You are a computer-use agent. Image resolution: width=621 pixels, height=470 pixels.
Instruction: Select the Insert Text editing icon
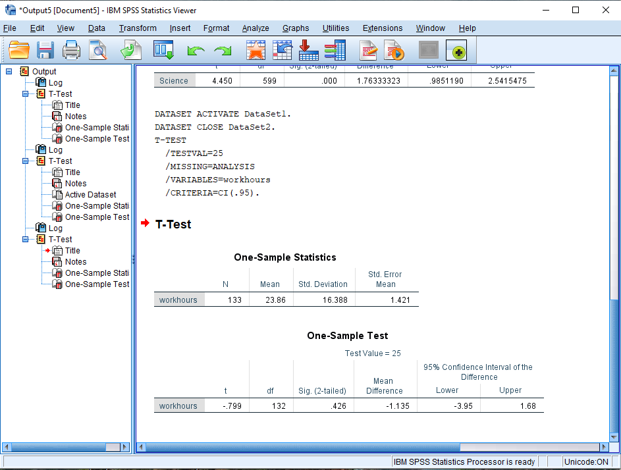click(367, 50)
